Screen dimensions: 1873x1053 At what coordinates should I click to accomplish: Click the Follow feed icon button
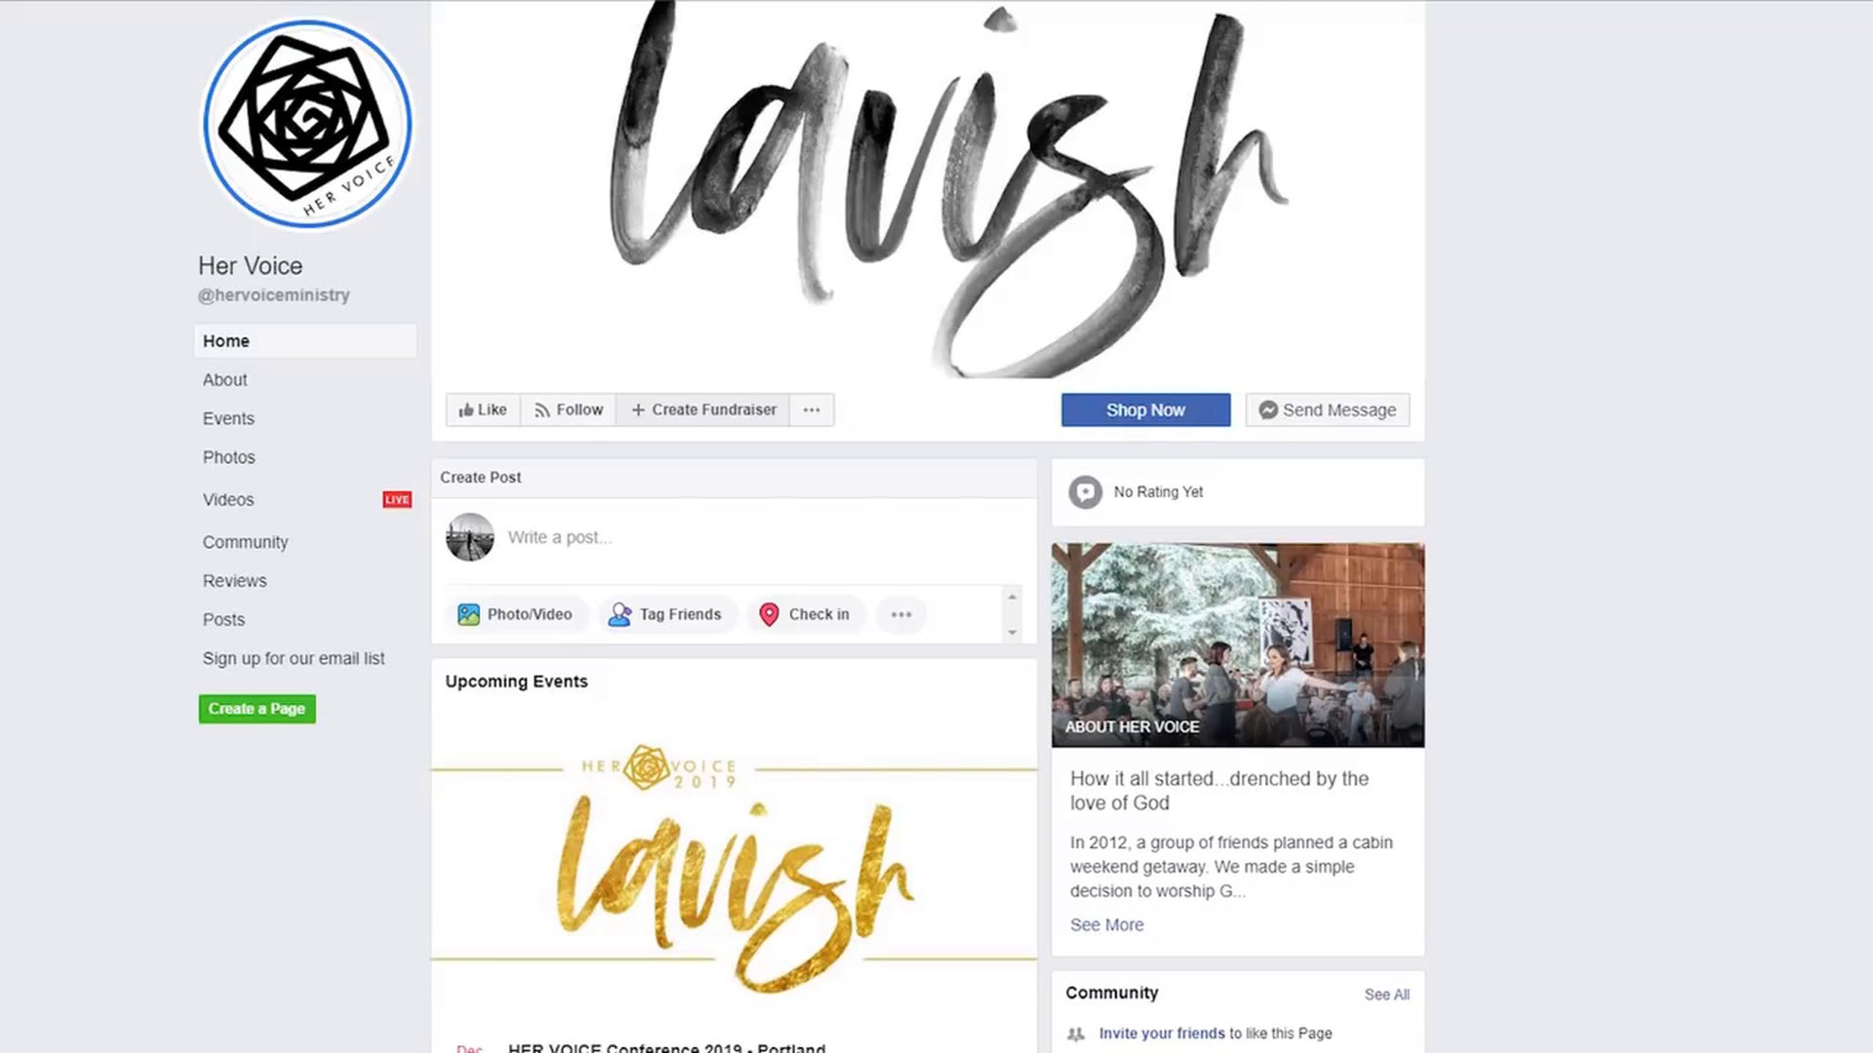pyautogui.click(x=569, y=410)
